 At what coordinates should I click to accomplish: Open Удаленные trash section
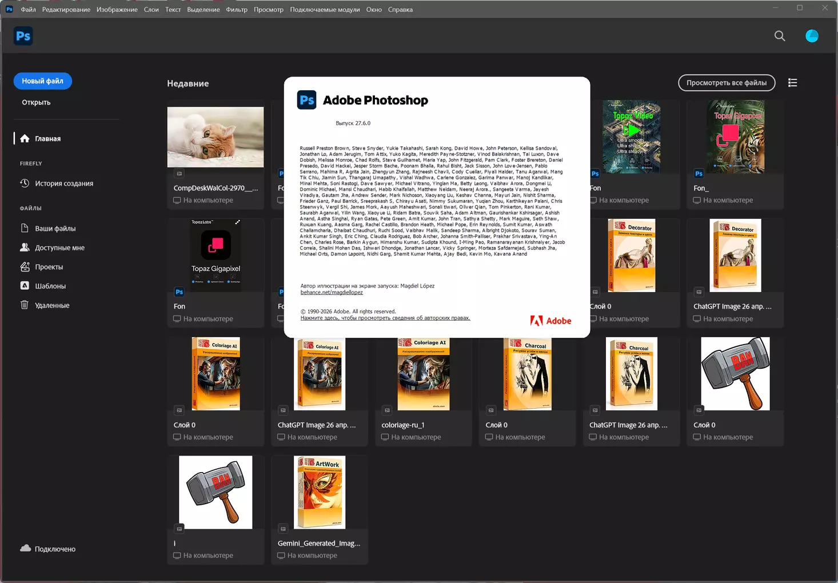(x=52, y=306)
